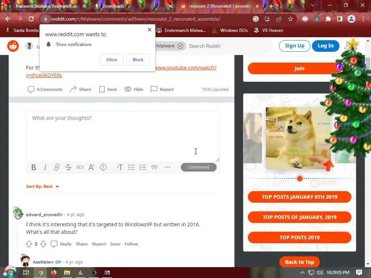Insert a quote block

154,167
